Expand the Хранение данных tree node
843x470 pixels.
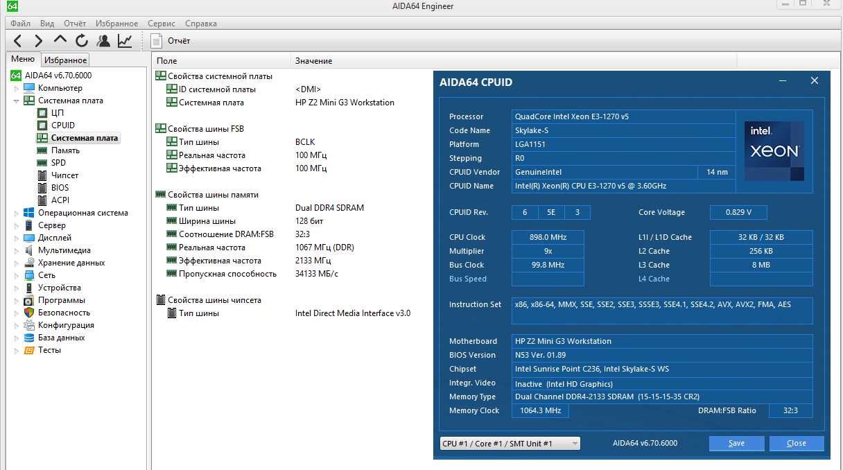pyautogui.click(x=17, y=263)
